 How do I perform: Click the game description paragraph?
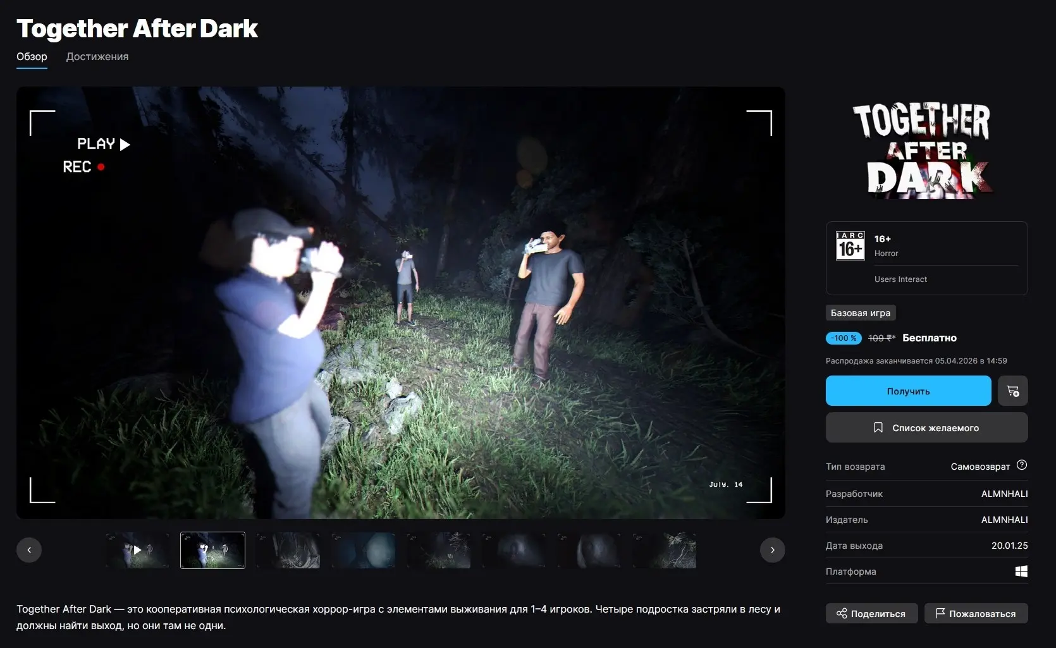[398, 617]
